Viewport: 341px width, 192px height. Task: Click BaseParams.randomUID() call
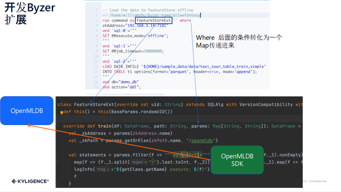click(141, 112)
